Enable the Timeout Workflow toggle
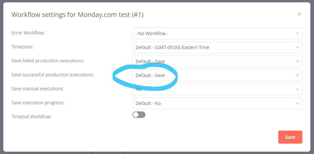 point(139,115)
